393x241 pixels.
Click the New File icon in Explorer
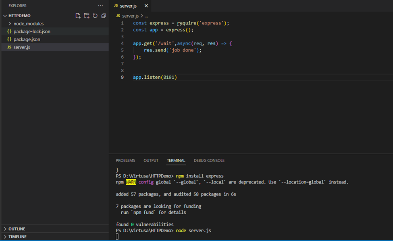(x=78, y=16)
